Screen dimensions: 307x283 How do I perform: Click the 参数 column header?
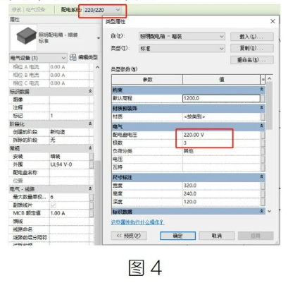(147, 80)
